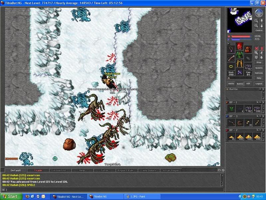Minimize the BP - 1 container
This screenshot has width=266, height=200.
point(260,102)
